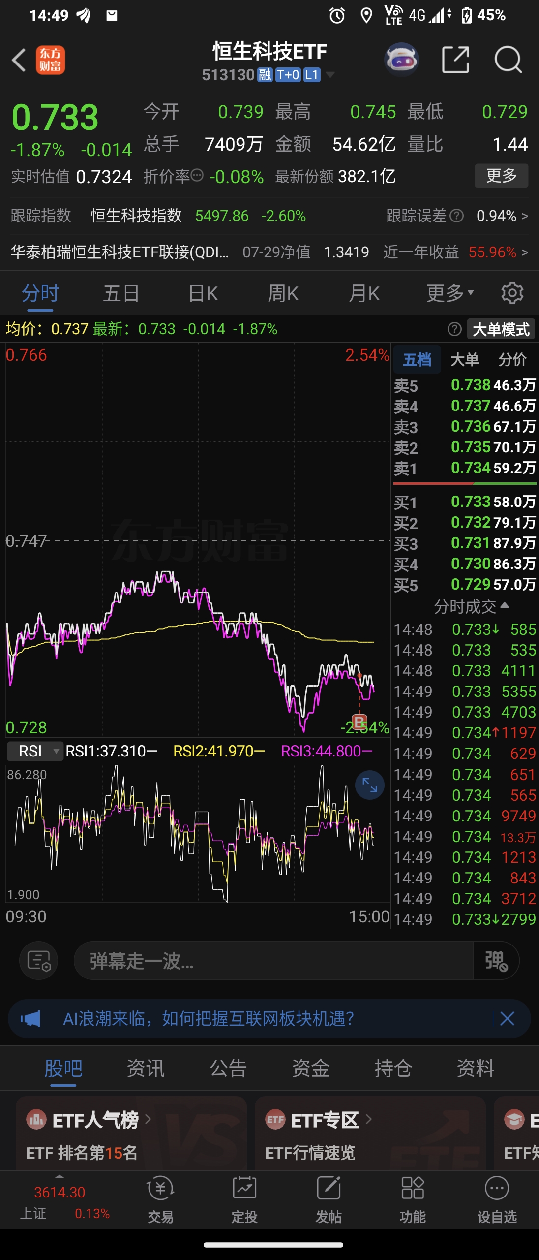The height and width of the screenshot is (1260, 539).
Task: Open RSI indicator dropdown
Action: point(35,751)
